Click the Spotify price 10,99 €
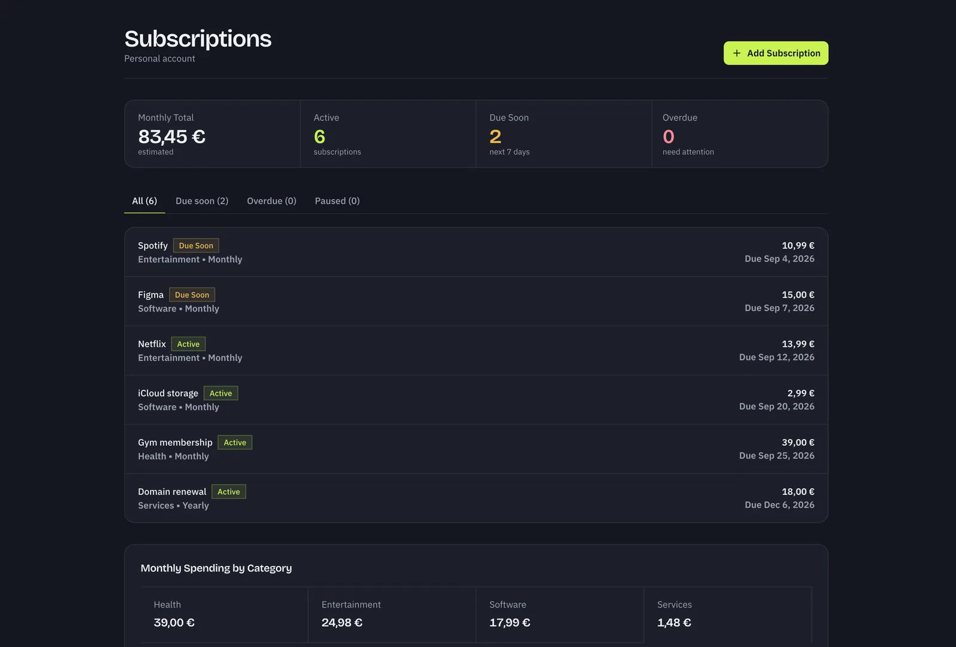956x647 pixels. point(798,245)
